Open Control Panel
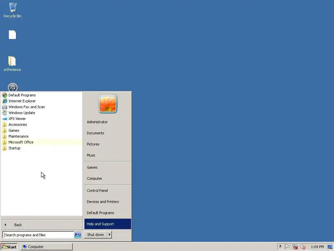 coord(108,191)
